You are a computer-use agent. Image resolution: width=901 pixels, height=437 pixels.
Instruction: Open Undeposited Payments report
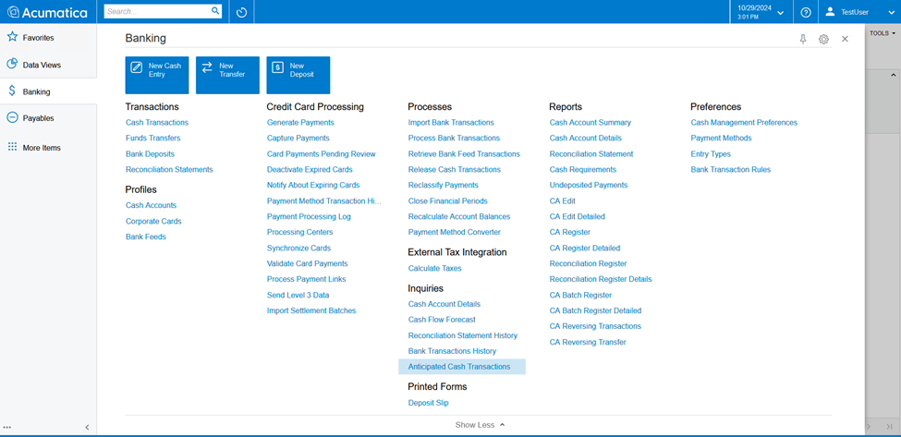589,185
